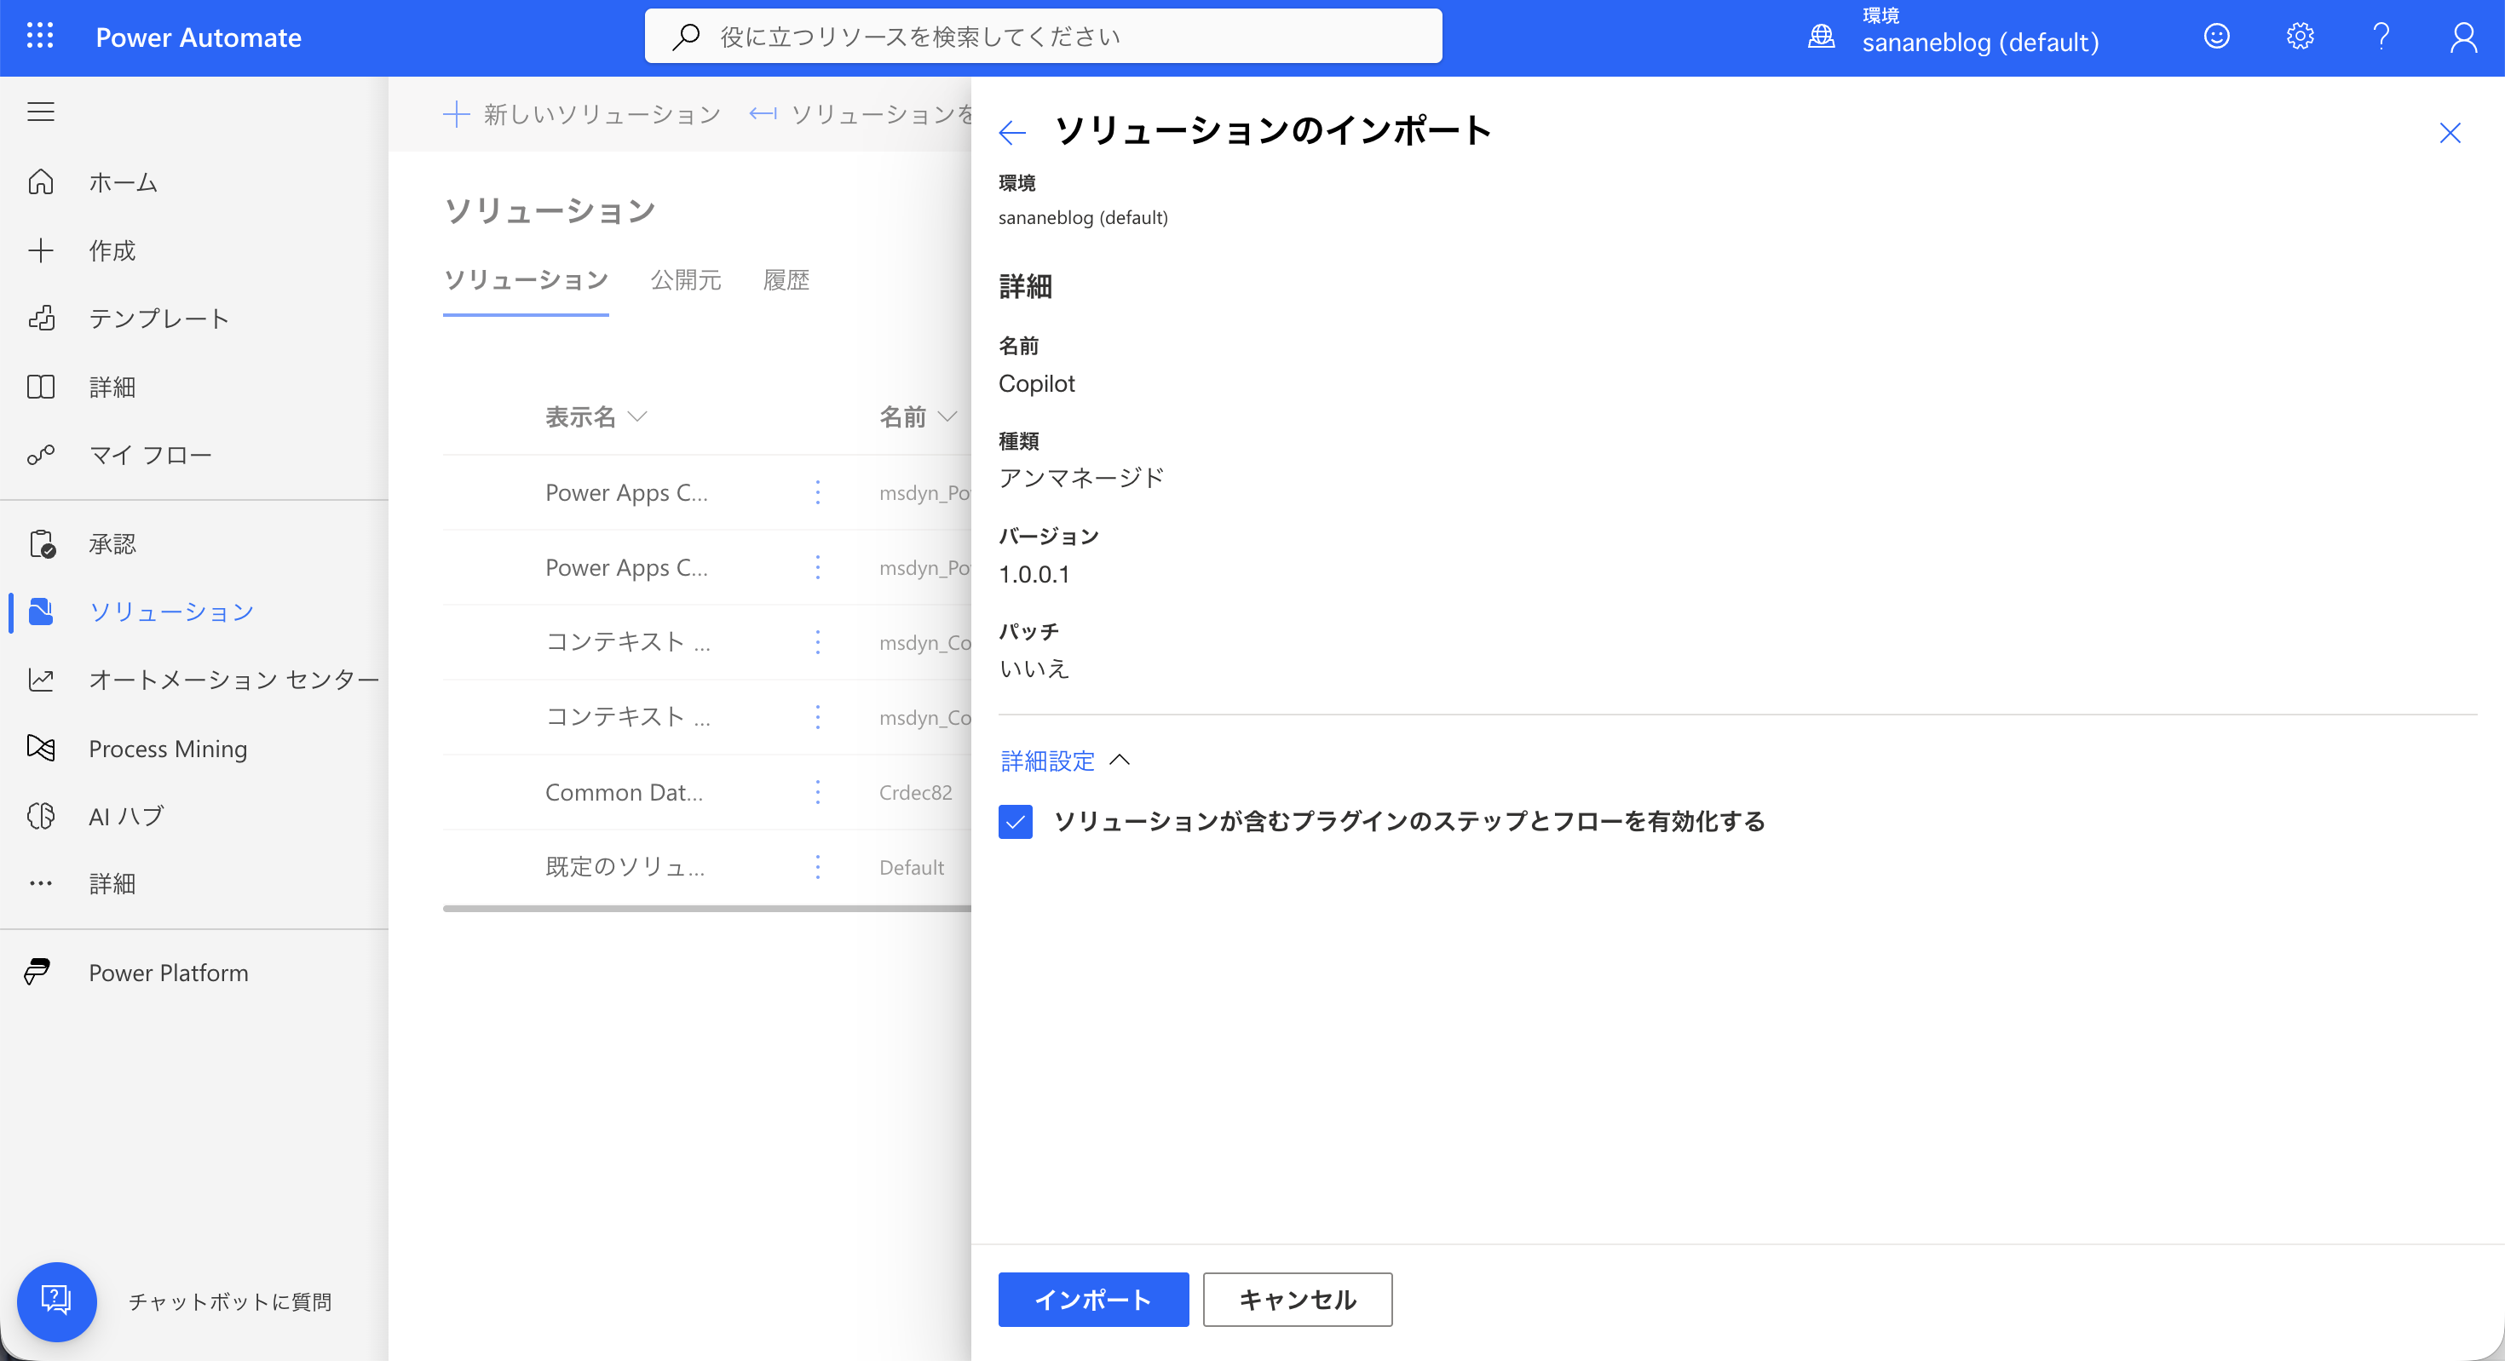
Task: Open more options for 既定のソリュ... row
Action: pos(818,867)
